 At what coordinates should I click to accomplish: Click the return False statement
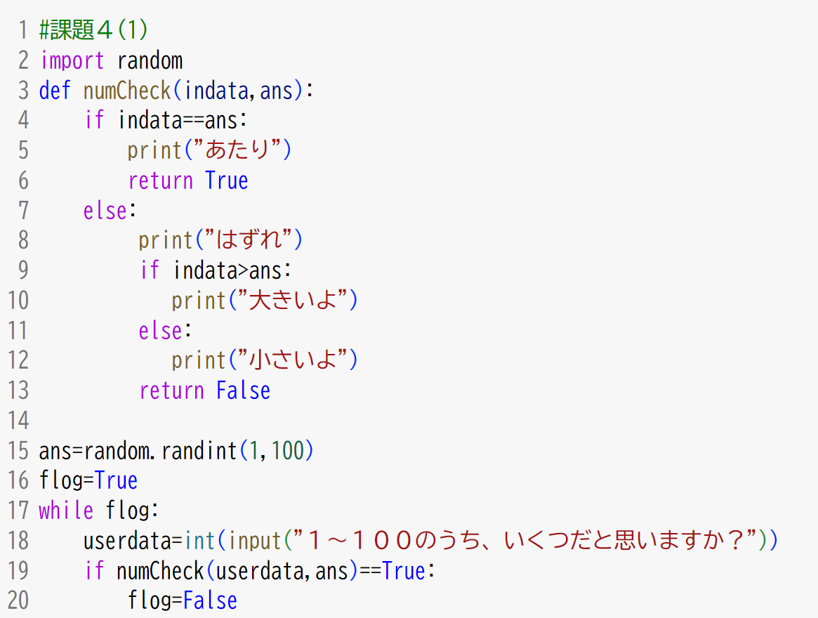204,390
